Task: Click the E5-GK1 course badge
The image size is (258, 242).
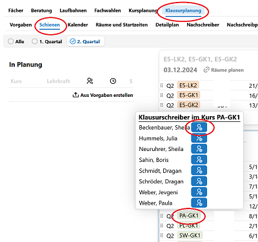Action: 189,95
